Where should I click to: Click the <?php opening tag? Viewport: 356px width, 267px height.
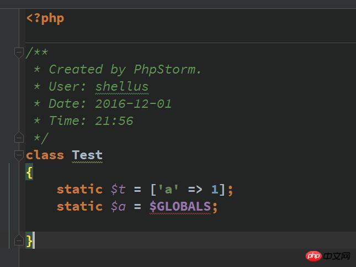click(45, 18)
